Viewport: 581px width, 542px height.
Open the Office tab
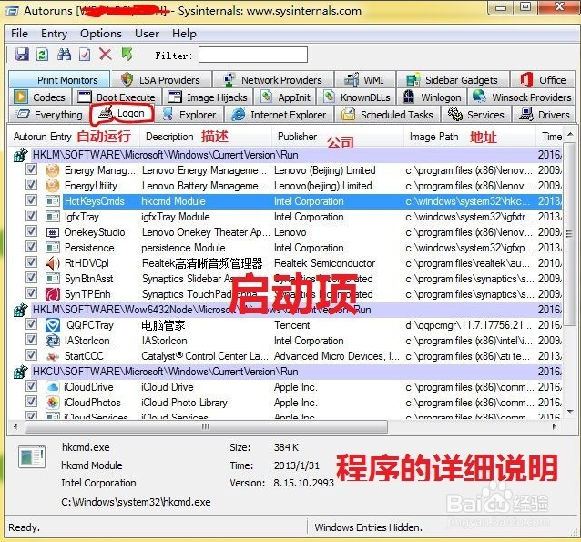[543, 80]
